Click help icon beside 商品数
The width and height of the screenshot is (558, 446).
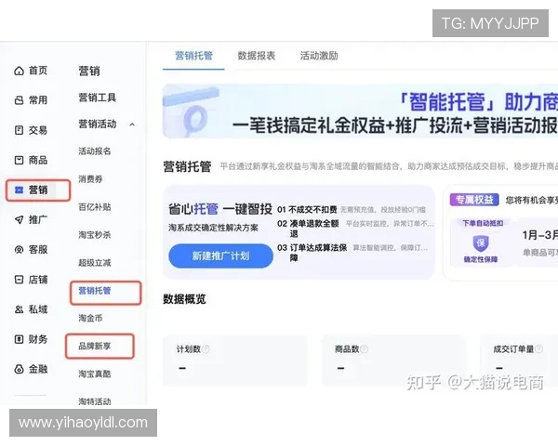pyautogui.click(x=364, y=349)
